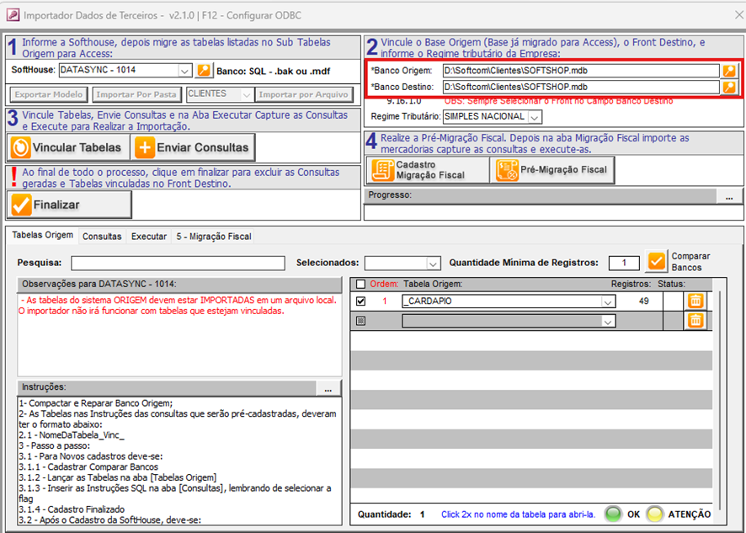Click the Banco Destino browse icon
The image size is (746, 533).
click(x=729, y=87)
